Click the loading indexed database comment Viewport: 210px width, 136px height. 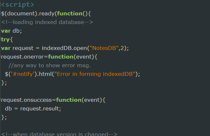click(47, 22)
